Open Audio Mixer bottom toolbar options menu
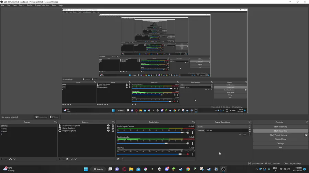Image resolution: width=309 pixels, height=173 pixels. tap(123, 159)
